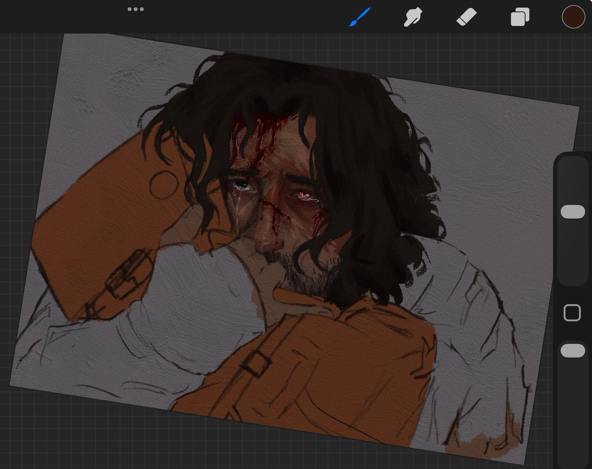Select the Smudge tool

click(x=413, y=17)
